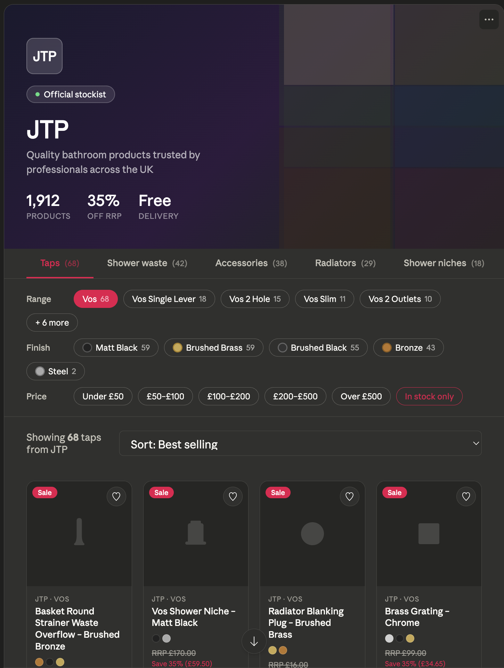The image size is (504, 668).
Task: Select the £50–£100 price range
Action: pyautogui.click(x=165, y=396)
